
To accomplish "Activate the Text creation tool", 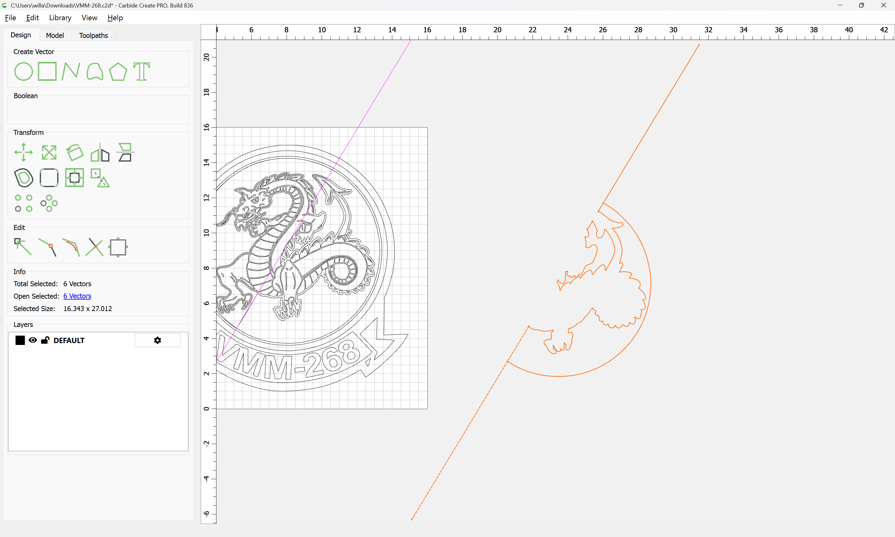I will click(141, 71).
